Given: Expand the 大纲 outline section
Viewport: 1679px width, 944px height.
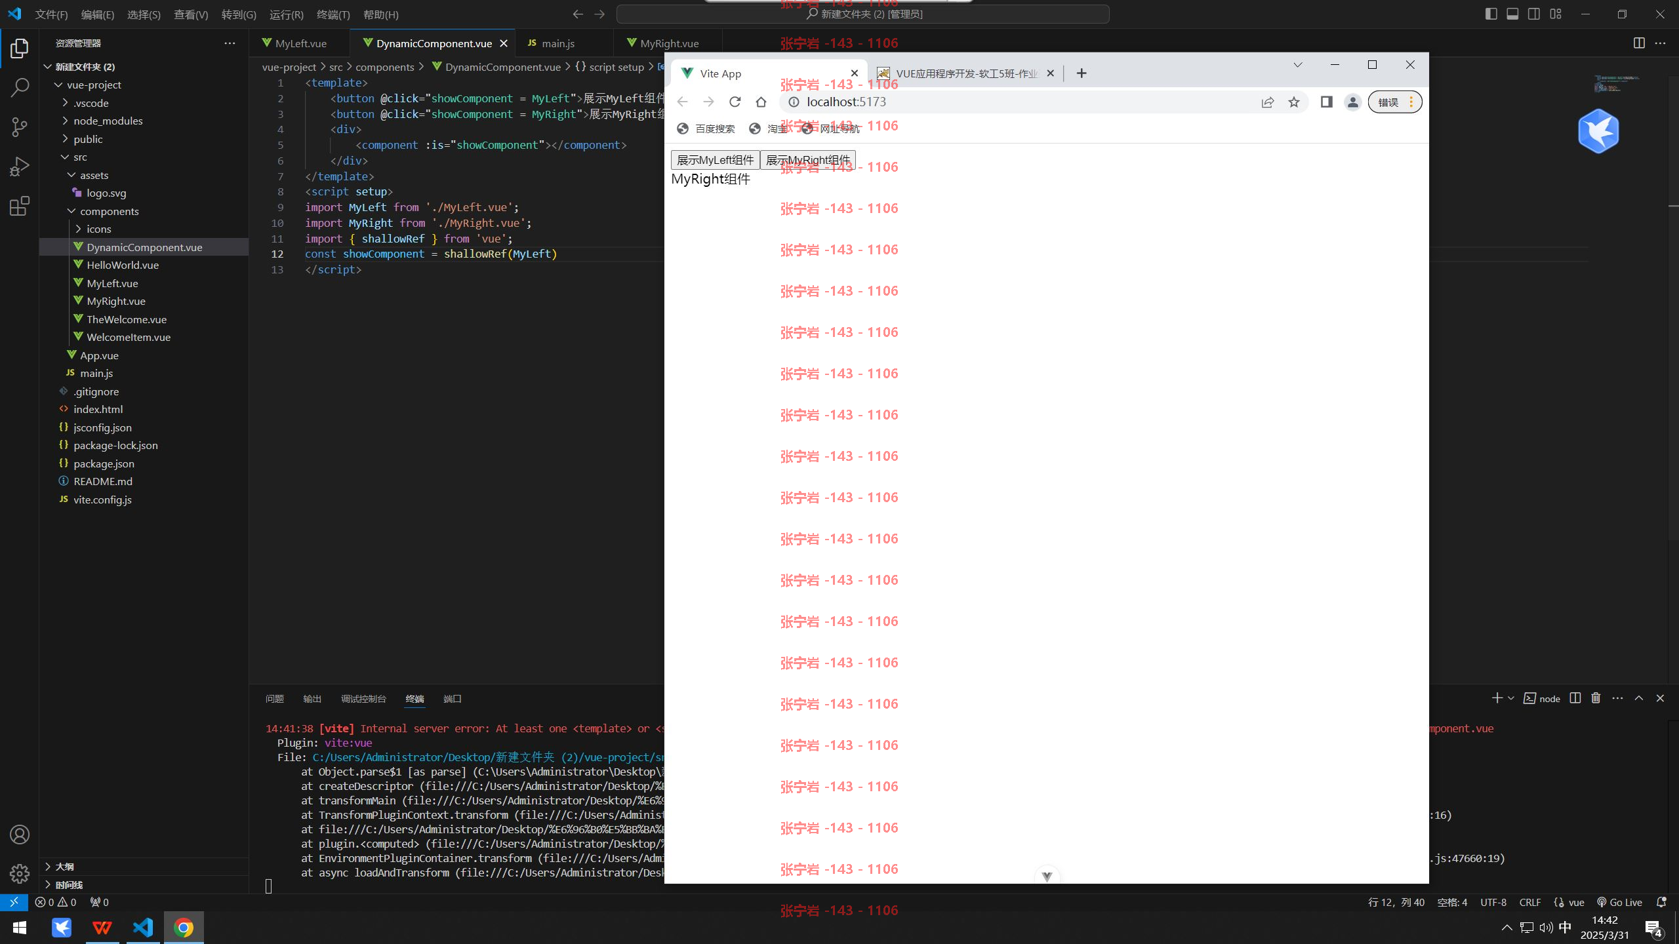Looking at the screenshot, I should coord(144,867).
